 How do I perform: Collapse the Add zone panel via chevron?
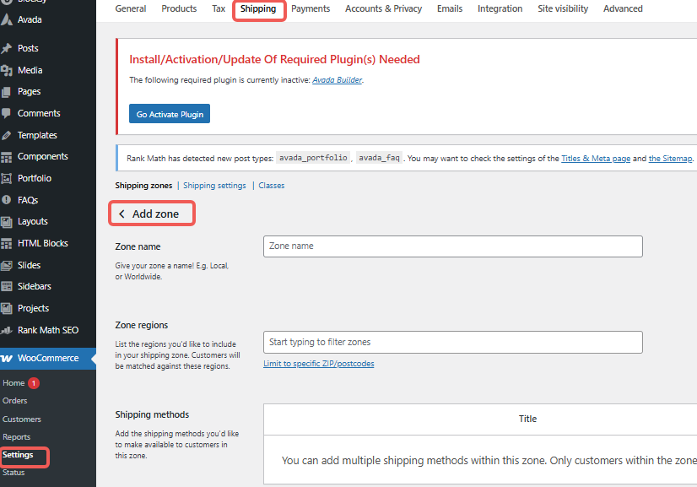pos(123,214)
